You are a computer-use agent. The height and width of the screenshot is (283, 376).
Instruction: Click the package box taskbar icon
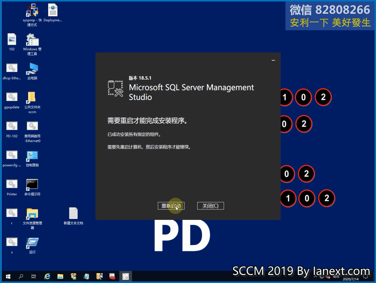(x=74, y=276)
